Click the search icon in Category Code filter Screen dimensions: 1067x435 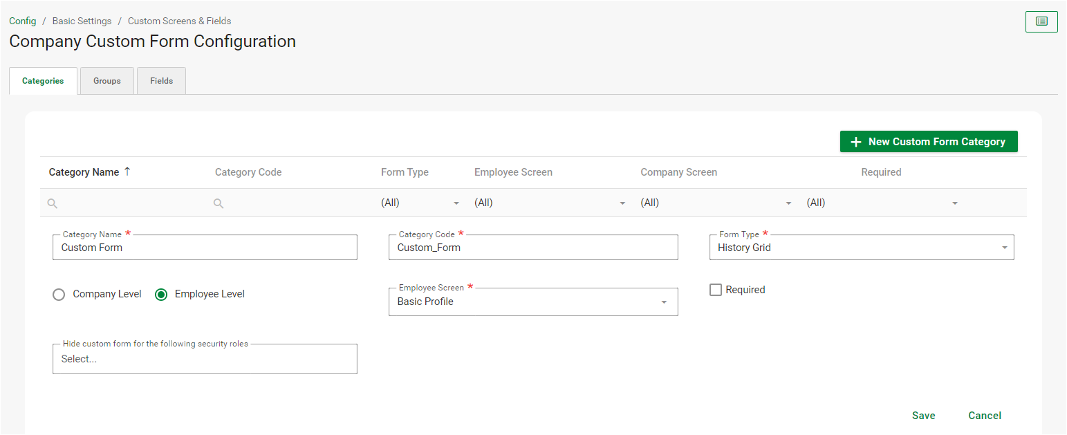coord(219,203)
